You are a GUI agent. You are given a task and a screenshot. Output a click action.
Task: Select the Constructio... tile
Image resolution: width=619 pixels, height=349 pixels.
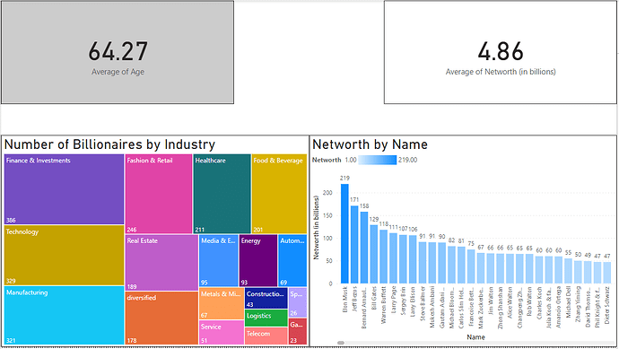(x=266, y=299)
